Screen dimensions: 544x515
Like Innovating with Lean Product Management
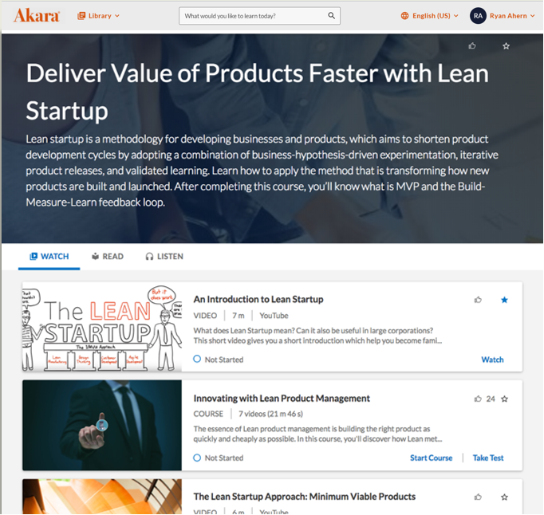click(x=478, y=399)
